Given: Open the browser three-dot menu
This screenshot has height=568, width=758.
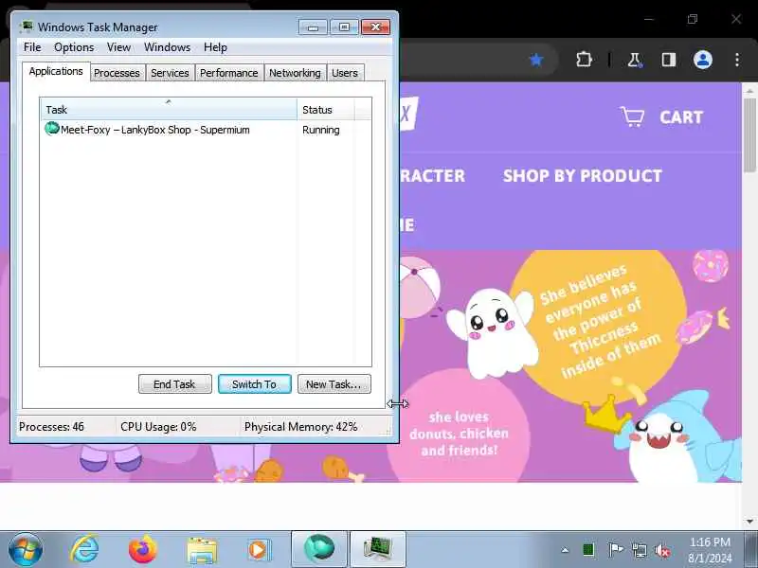Looking at the screenshot, I should click(737, 60).
